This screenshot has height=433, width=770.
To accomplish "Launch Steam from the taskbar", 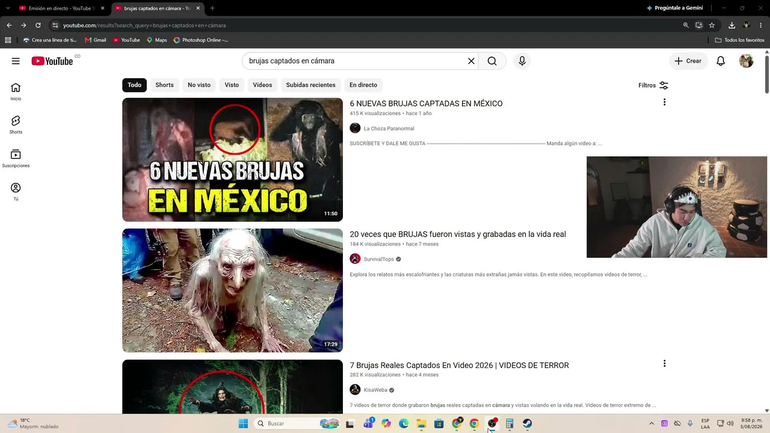I will pos(527,423).
